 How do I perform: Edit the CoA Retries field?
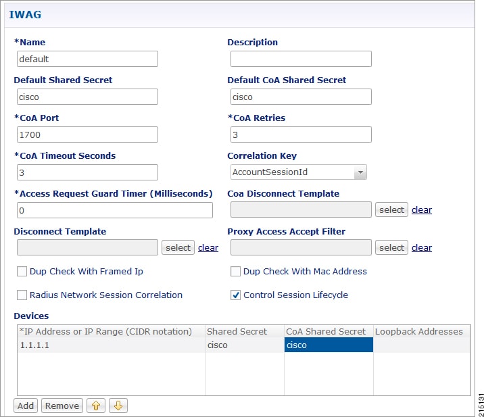click(x=301, y=134)
